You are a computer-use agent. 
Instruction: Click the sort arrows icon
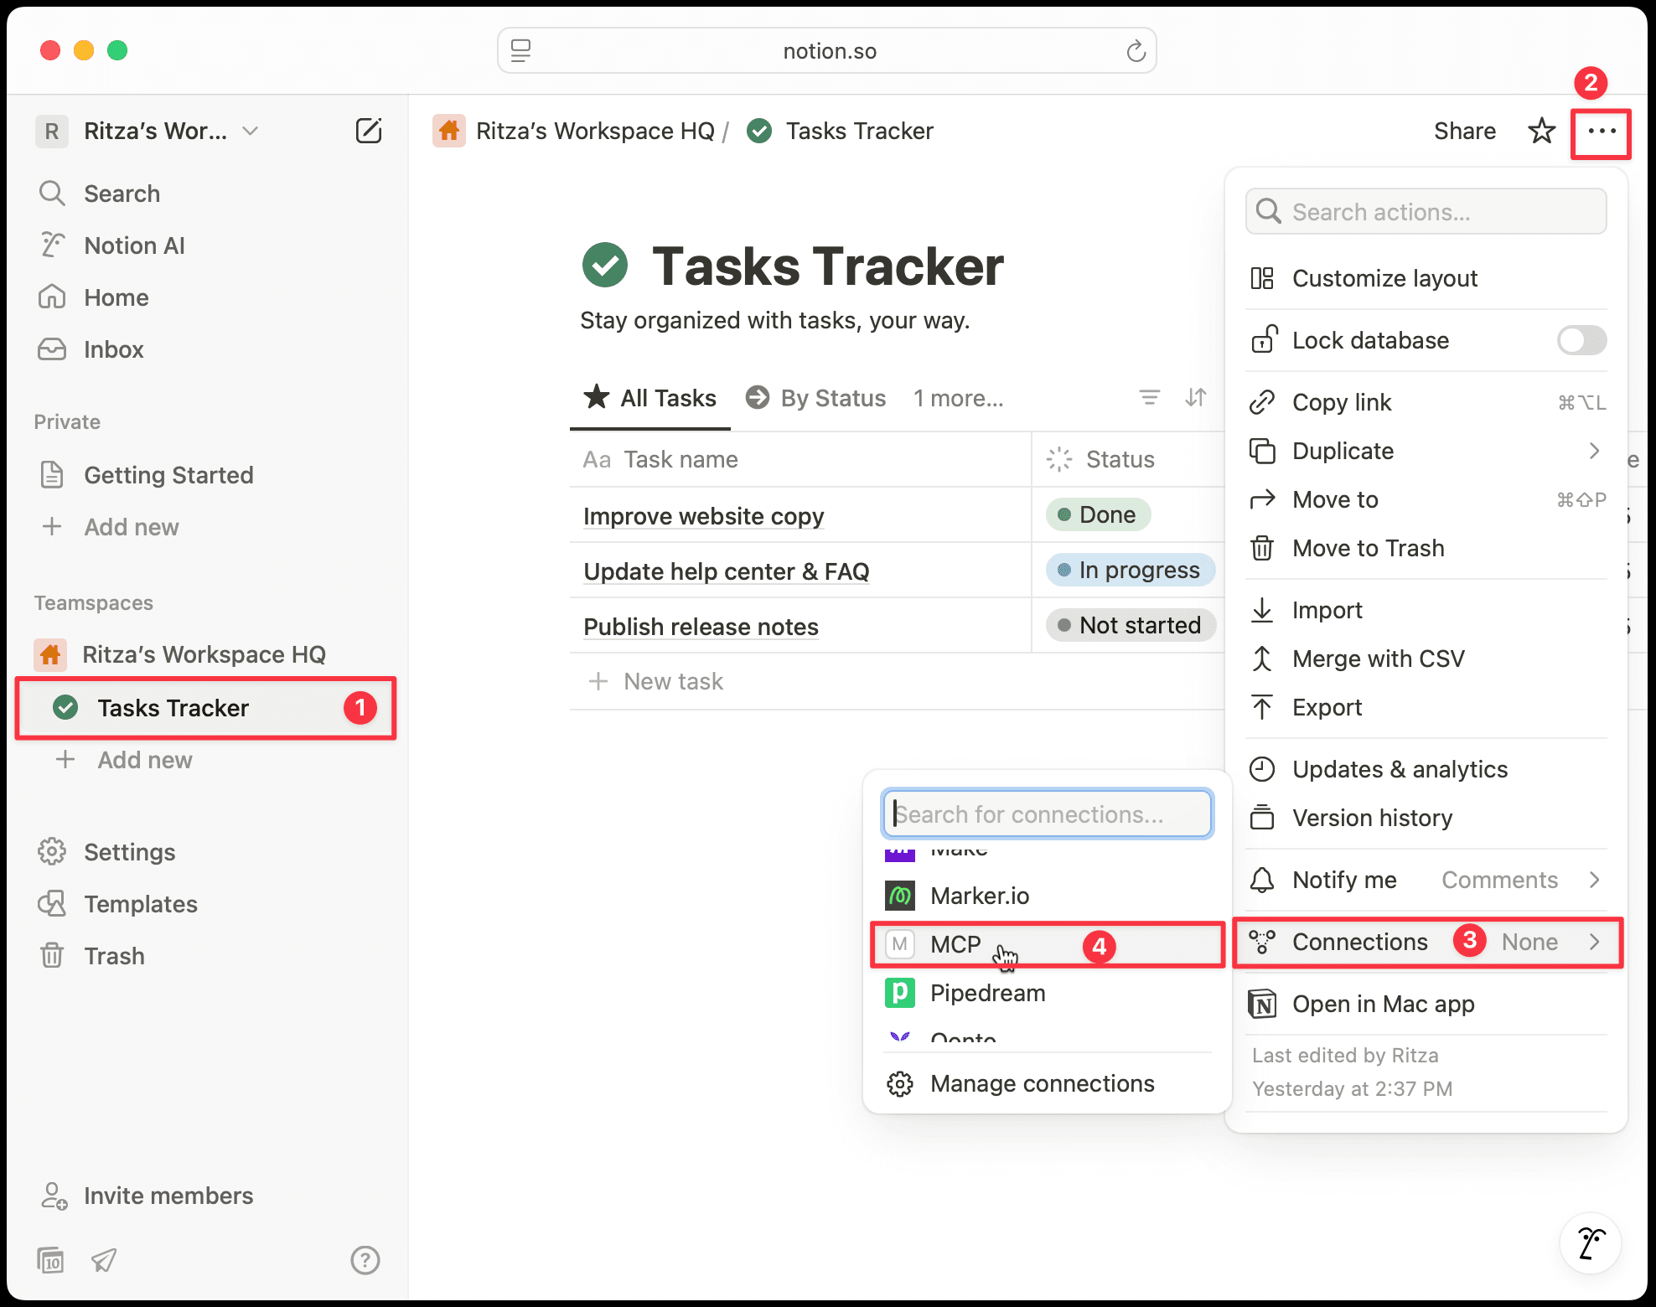click(x=1196, y=398)
